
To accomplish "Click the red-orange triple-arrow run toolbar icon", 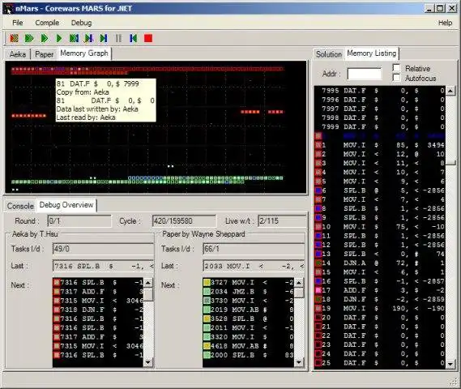I will 14,38.
